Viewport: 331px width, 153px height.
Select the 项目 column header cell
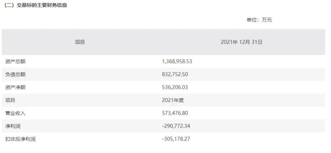[80, 42]
